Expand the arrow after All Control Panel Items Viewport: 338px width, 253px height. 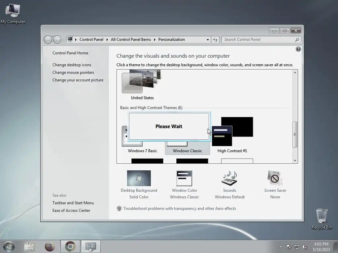[154, 40]
